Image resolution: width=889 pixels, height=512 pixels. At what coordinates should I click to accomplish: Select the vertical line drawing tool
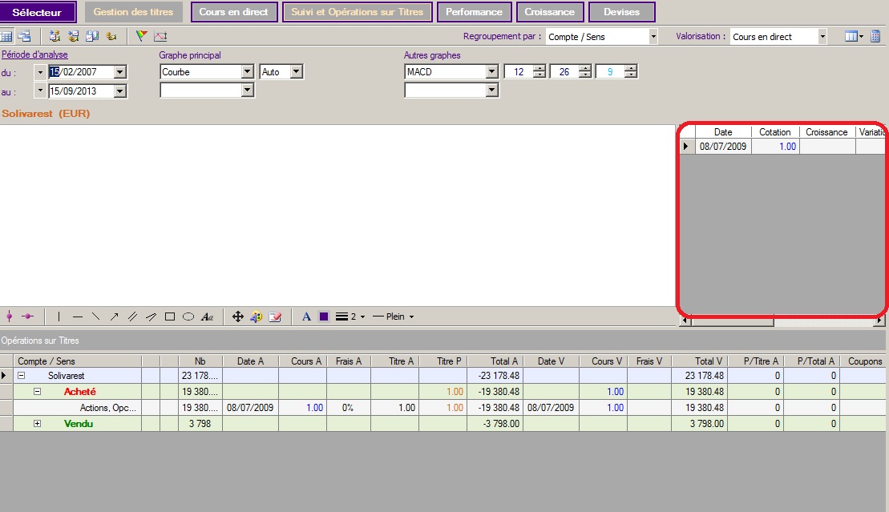click(x=59, y=316)
